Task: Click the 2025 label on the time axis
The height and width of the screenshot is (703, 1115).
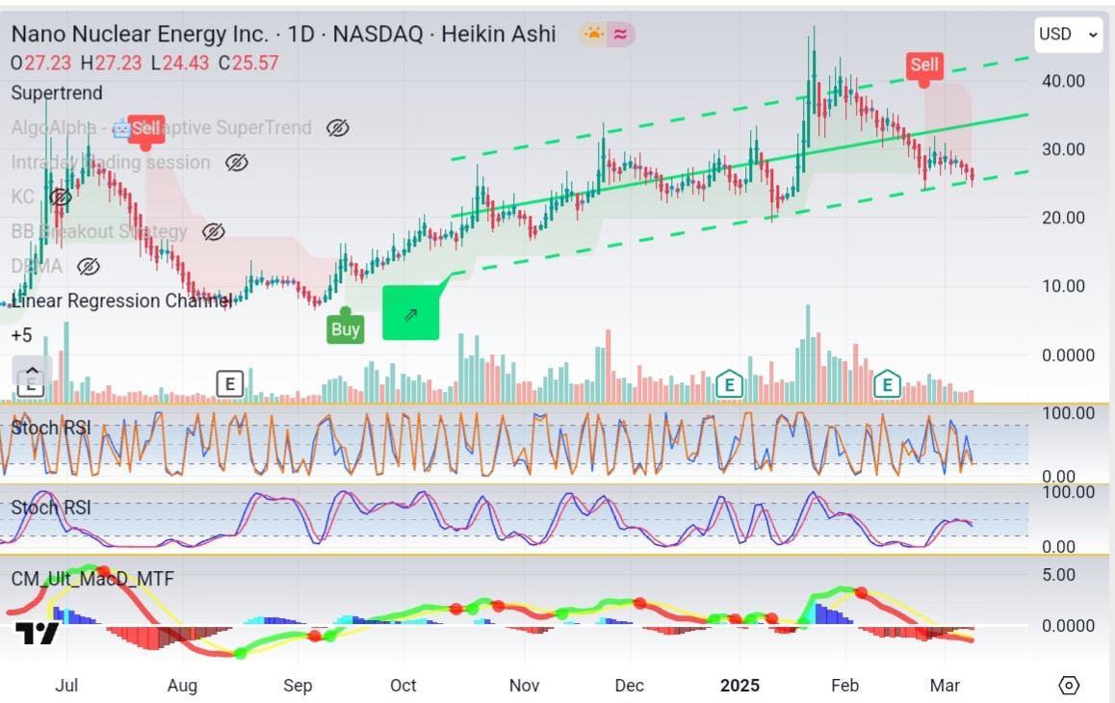Action: [739, 686]
